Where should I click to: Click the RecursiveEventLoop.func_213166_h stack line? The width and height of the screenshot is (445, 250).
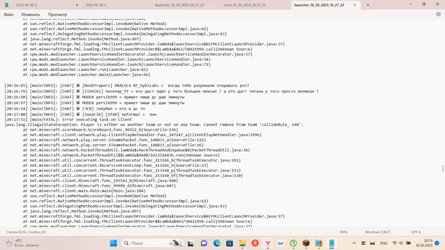tap(116, 165)
